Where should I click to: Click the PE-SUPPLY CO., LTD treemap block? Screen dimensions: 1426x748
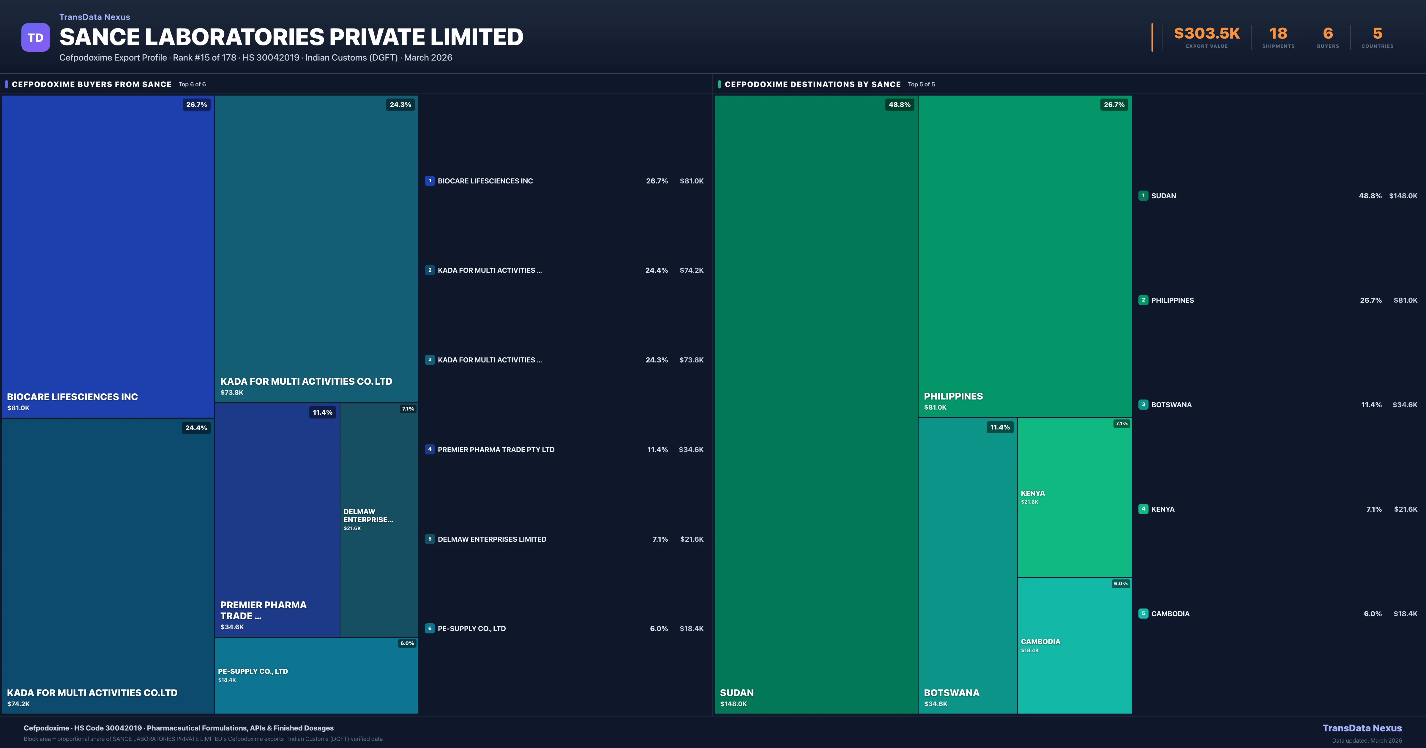coord(316,676)
